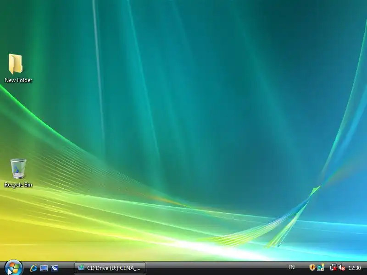Open the disconnected network tray icon
Image resolution: width=367 pixels, height=275 pixels.
[334, 267]
